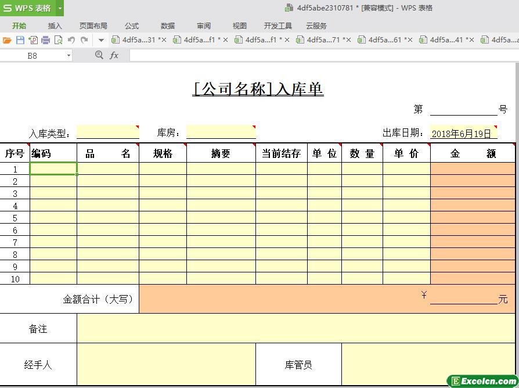
Task: Click the 出库日期 cell showing 2018年6月19日
Action: coord(463,133)
